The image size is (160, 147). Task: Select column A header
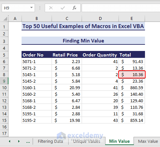tap(15, 19)
